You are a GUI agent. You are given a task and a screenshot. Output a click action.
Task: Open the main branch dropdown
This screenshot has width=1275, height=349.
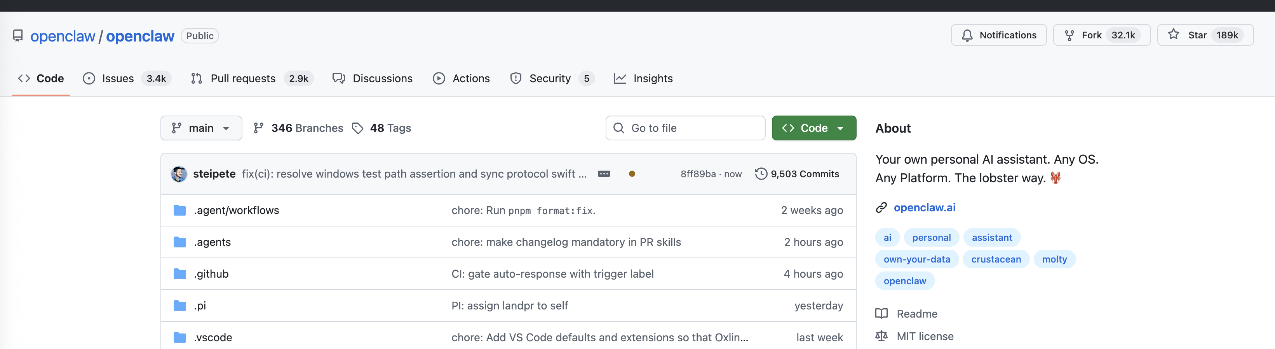pos(201,128)
